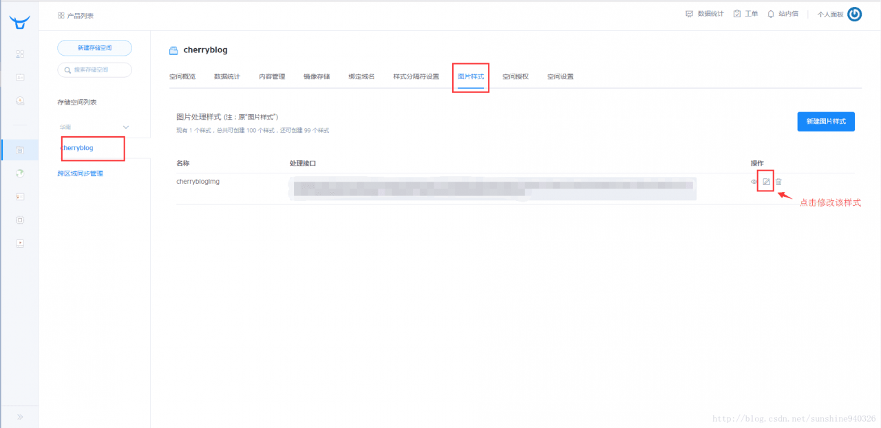This screenshot has height=428, width=881.
Task: Open 工单 tickets in top bar
Action: click(745, 14)
